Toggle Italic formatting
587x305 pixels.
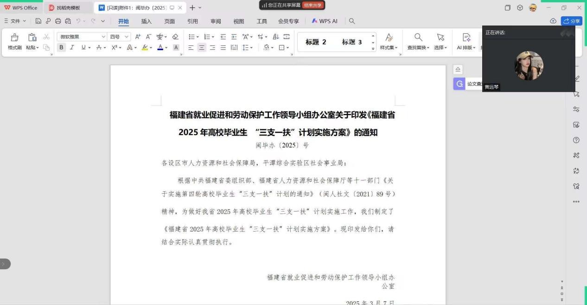(72, 47)
